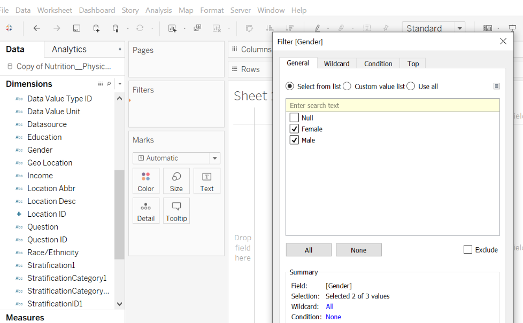Click the Save icon in toolbar
The image size is (523, 323).
76,28
